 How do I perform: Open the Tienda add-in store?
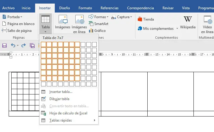146,19
